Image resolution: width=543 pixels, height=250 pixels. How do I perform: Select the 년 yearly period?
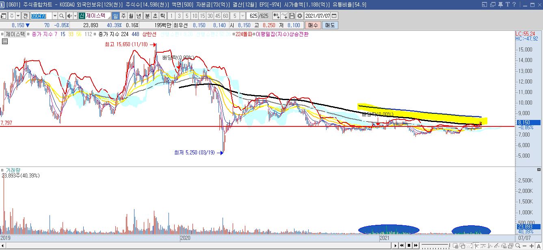coord(138,16)
